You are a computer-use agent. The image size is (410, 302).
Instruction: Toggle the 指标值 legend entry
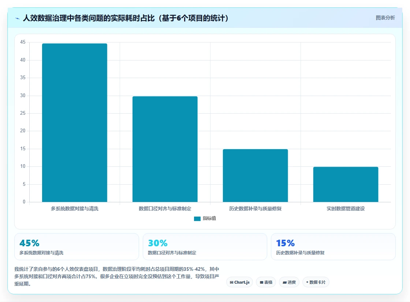205,218
